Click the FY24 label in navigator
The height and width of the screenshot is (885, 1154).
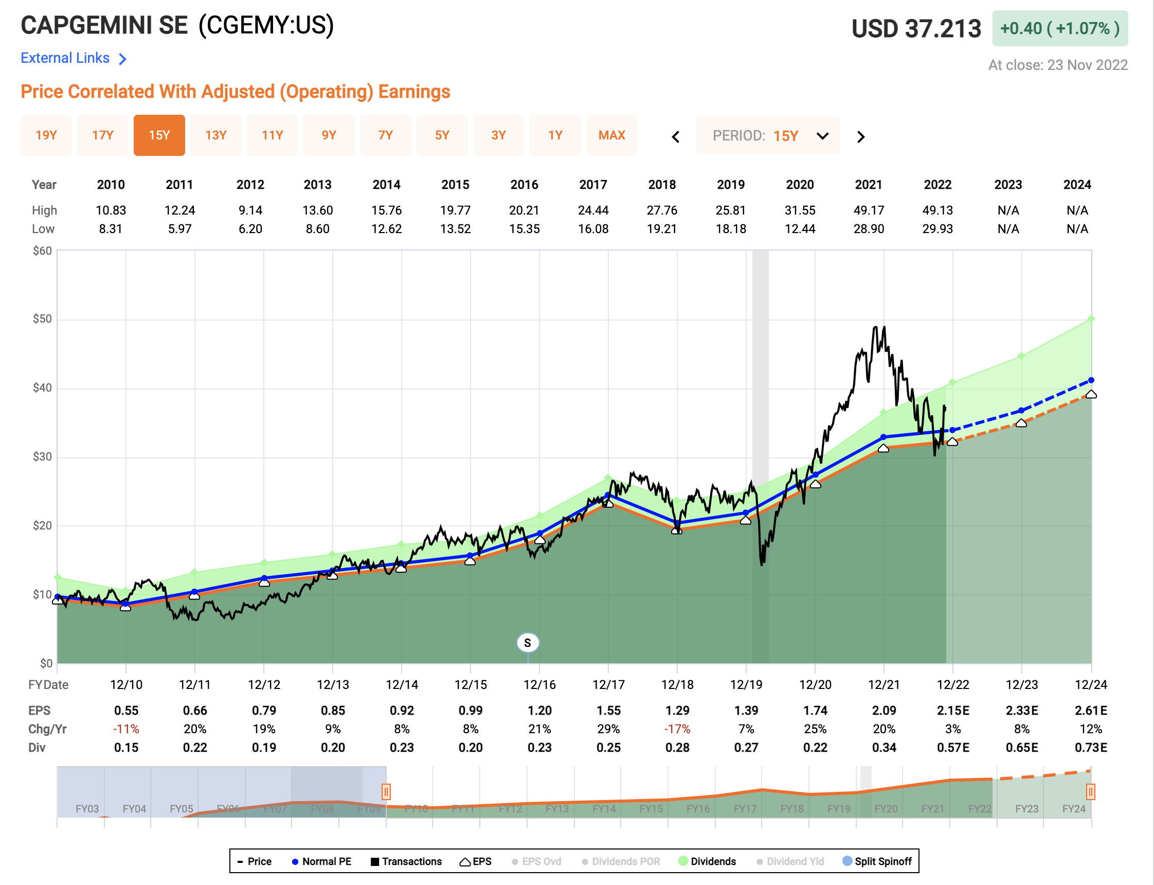[1074, 809]
